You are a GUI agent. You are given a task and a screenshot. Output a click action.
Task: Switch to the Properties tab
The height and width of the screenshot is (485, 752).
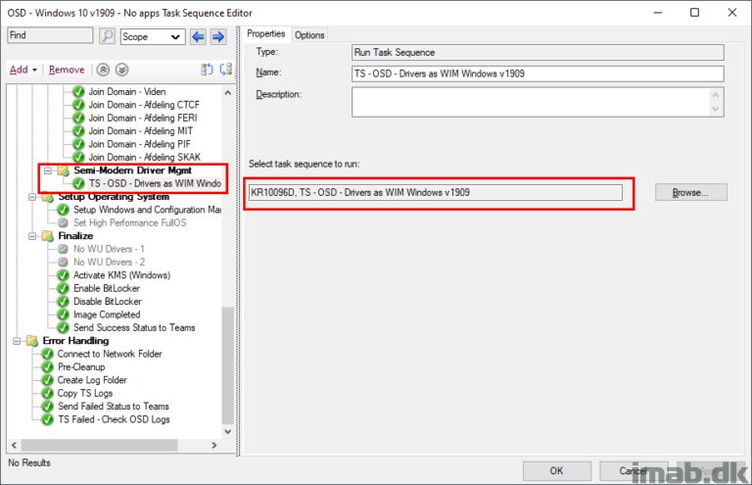[266, 35]
